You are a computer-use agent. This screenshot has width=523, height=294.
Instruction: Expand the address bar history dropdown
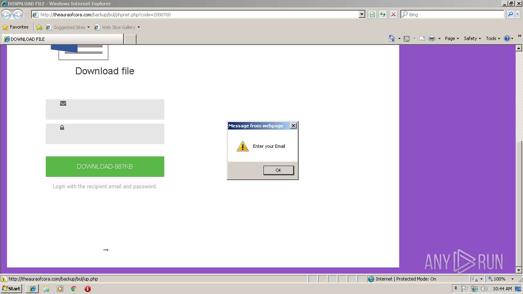pos(362,15)
